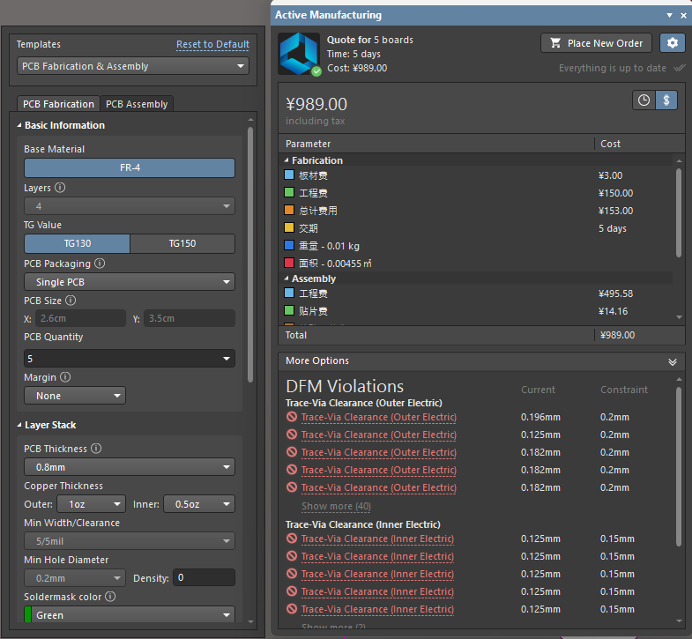Image resolution: width=692 pixels, height=639 pixels.
Task: Click the Density input field
Action: (x=204, y=577)
